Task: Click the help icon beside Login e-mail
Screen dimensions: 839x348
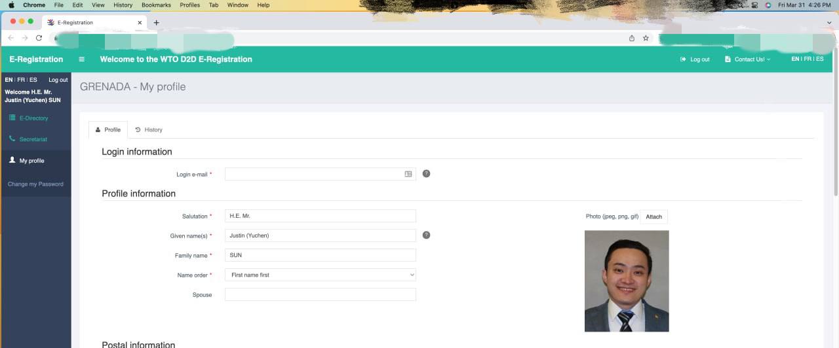Action: point(426,174)
